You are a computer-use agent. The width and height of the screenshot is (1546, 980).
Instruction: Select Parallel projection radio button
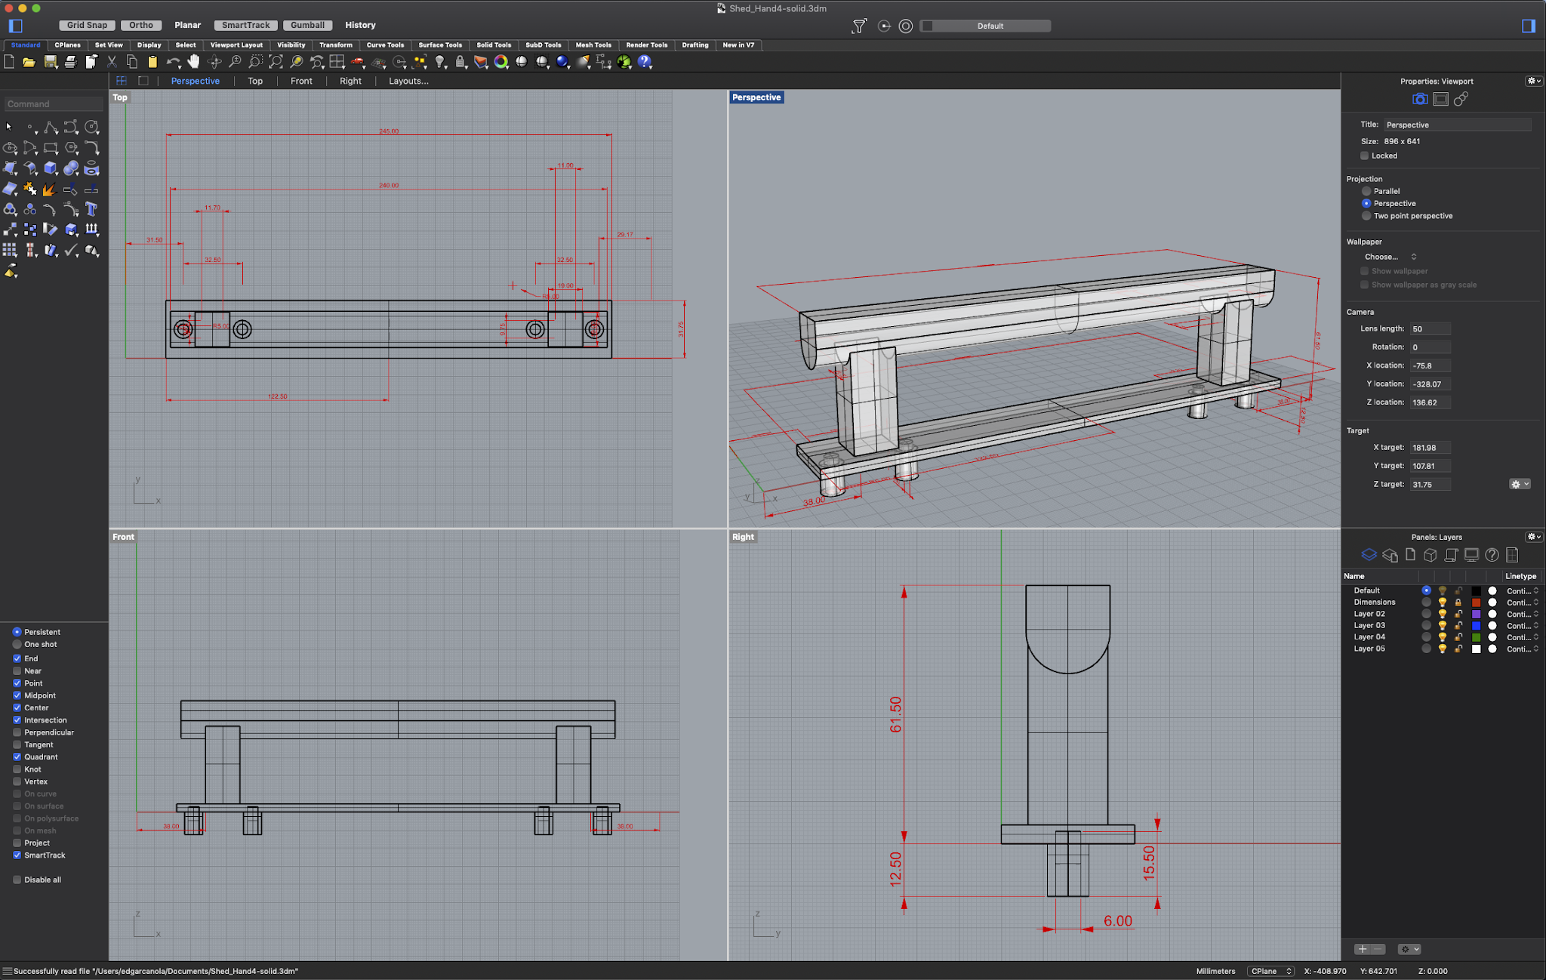pyautogui.click(x=1366, y=191)
